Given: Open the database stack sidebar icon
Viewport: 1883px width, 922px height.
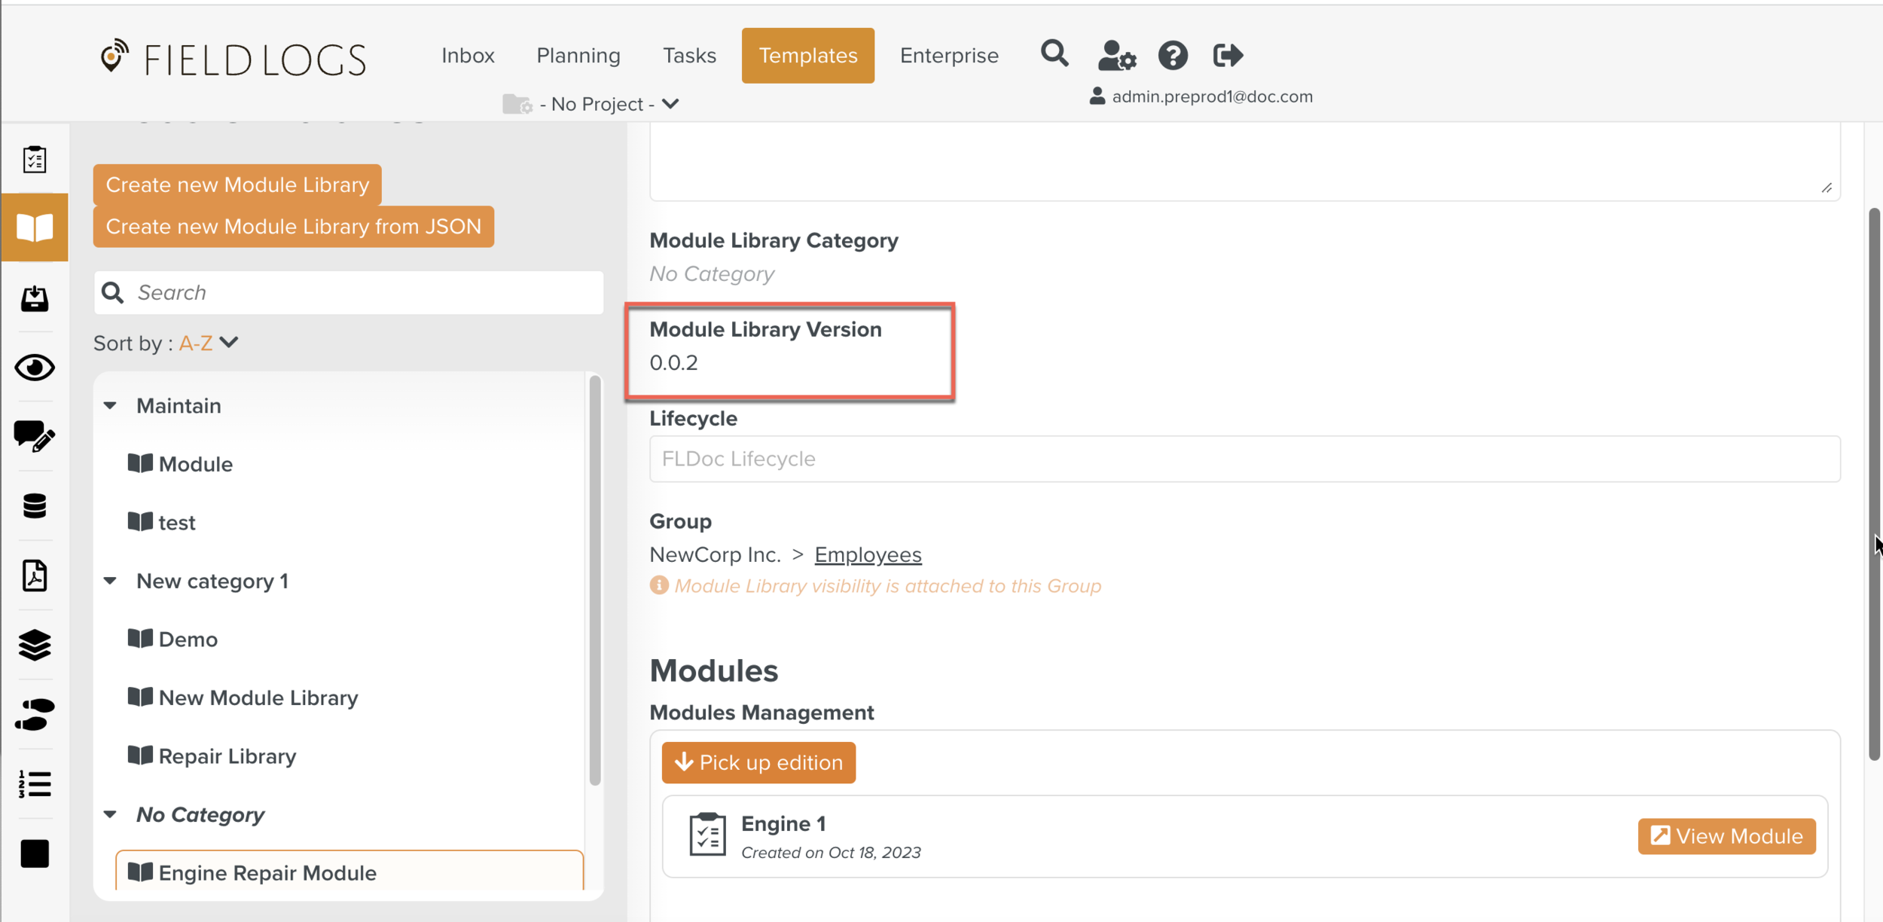Looking at the screenshot, I should (x=35, y=505).
